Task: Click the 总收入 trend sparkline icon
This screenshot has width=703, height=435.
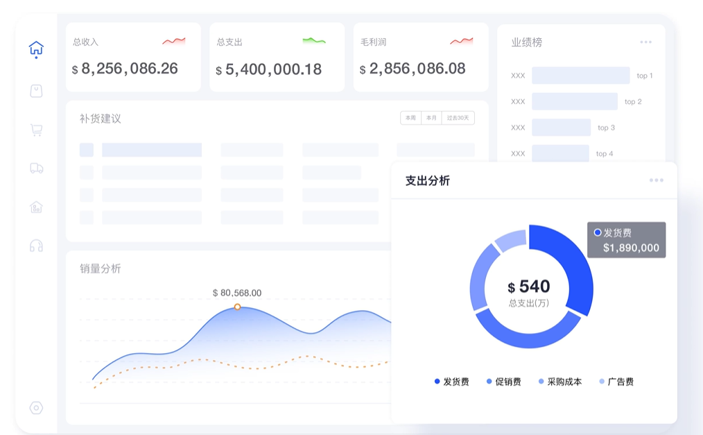Action: tap(174, 41)
